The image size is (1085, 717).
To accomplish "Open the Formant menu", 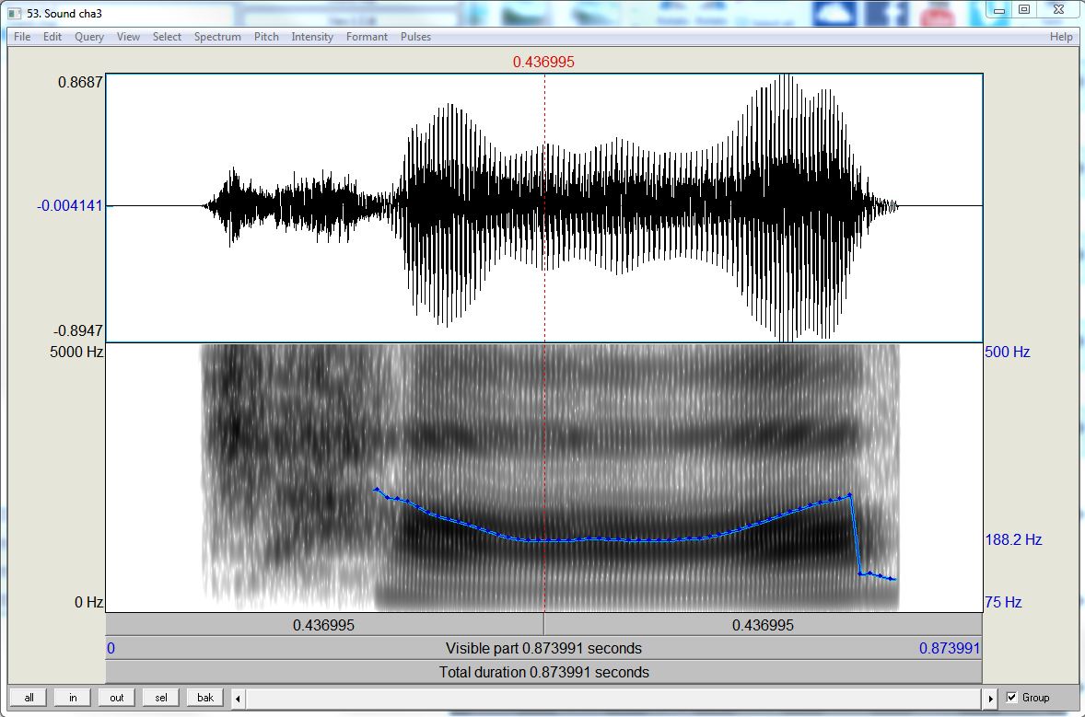I will tap(367, 37).
